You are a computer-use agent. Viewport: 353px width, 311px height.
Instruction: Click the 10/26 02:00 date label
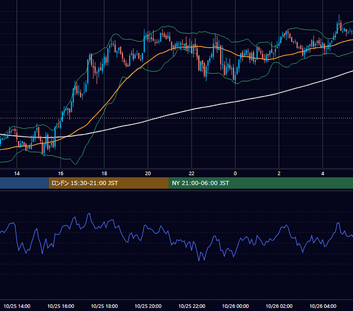(x=279, y=306)
